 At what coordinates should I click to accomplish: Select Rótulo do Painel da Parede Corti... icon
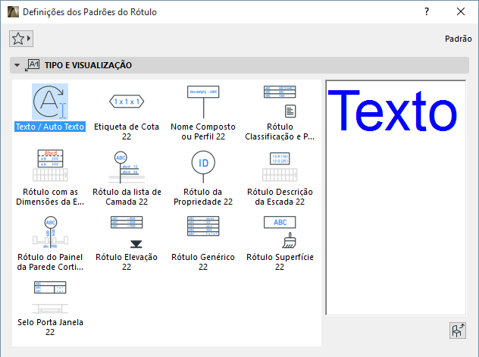tap(50, 232)
